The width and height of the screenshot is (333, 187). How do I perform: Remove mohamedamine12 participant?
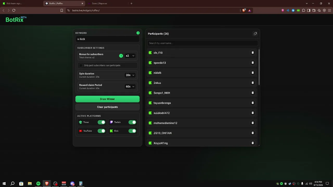point(252,123)
